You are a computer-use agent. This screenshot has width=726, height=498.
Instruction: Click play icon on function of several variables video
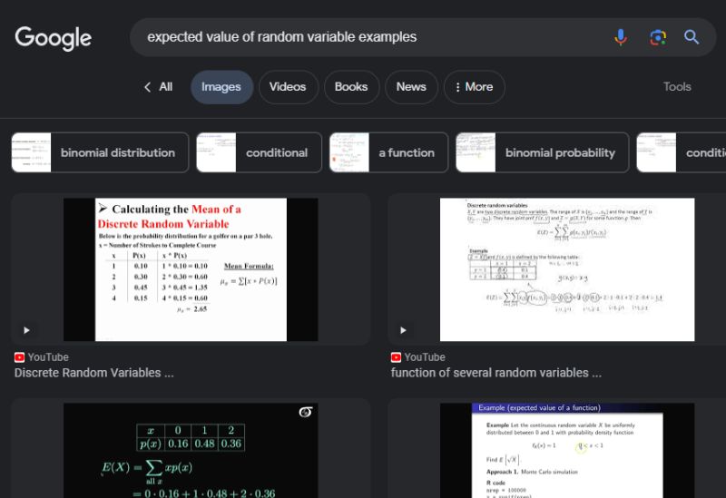coord(403,330)
